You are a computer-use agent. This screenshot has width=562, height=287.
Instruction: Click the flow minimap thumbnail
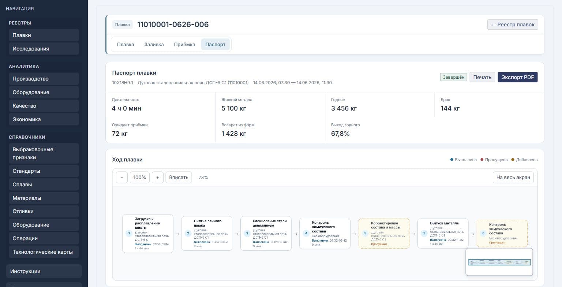coord(499,262)
